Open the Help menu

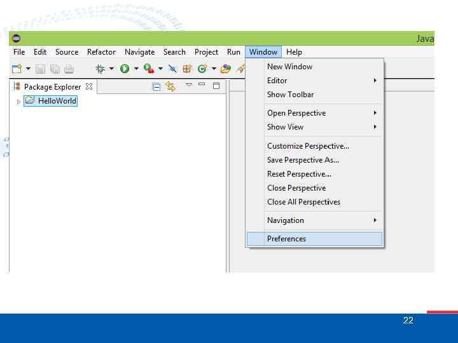(294, 52)
